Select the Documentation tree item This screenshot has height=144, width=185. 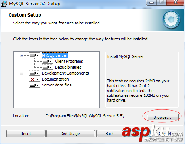[55, 79]
